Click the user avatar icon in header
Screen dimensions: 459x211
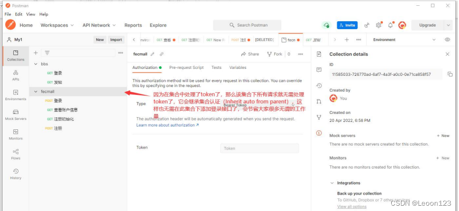[402, 25]
